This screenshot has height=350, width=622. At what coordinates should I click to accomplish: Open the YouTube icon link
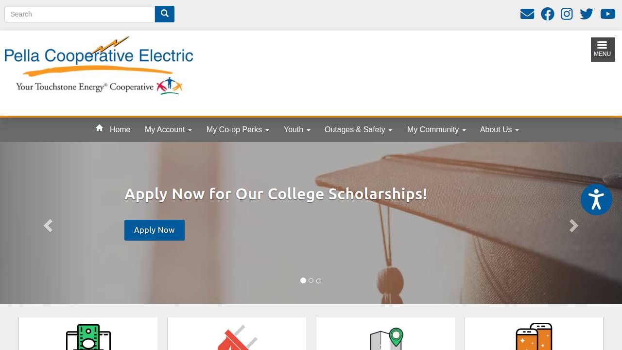[x=607, y=14]
